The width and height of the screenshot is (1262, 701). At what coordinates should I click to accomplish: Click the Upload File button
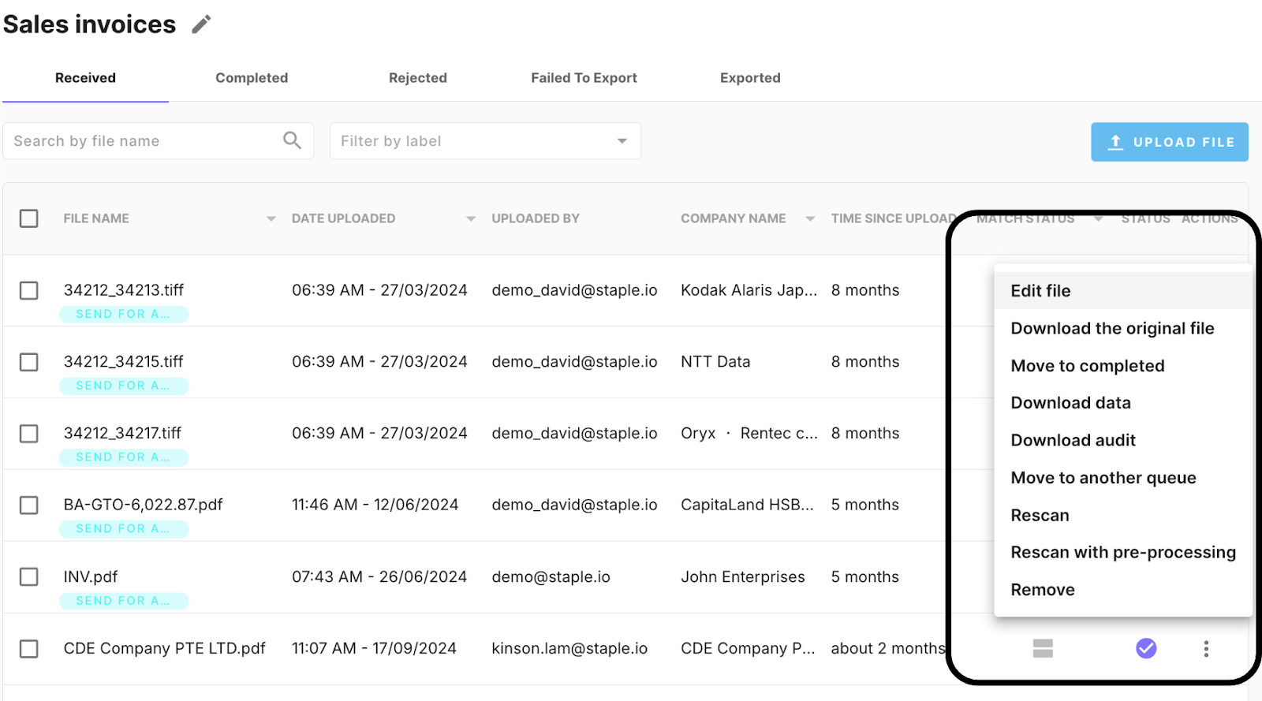1170,142
